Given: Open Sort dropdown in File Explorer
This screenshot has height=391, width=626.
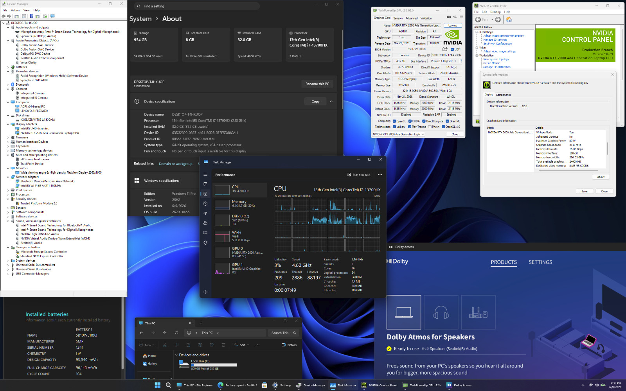Looking at the screenshot, I should (241, 345).
